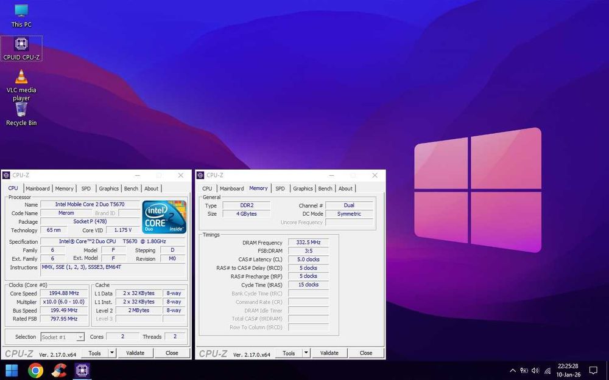The width and height of the screenshot is (609, 380).
Task: Click title bar app icon of right CPU-Z window
Action: (200, 175)
